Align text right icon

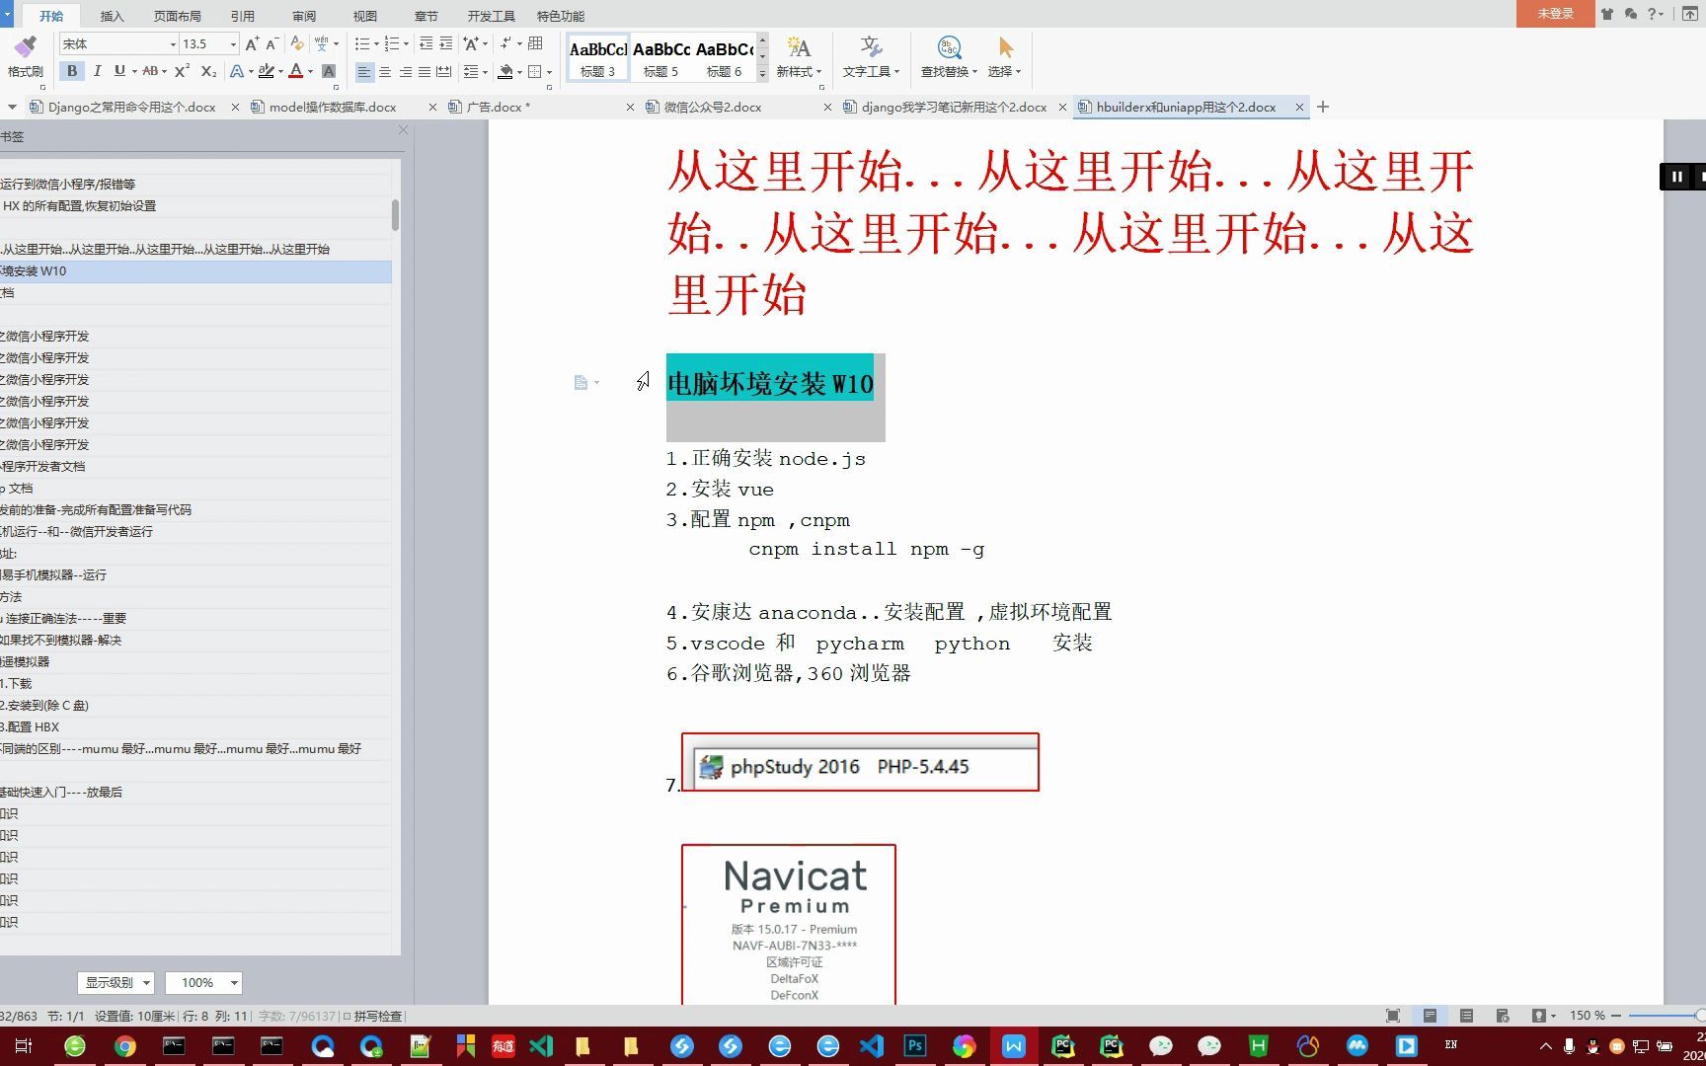coord(405,72)
